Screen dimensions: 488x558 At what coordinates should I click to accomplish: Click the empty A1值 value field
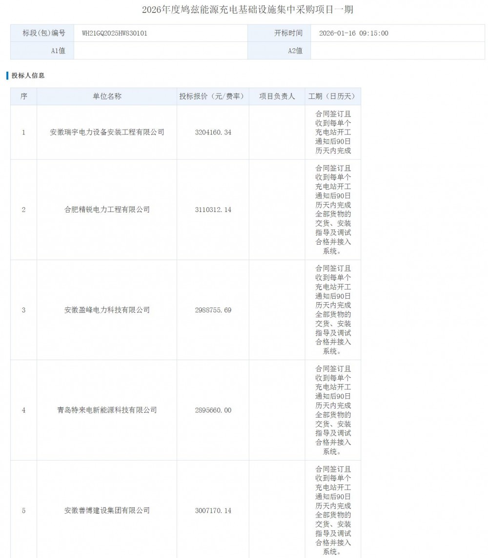pyautogui.click(x=160, y=51)
